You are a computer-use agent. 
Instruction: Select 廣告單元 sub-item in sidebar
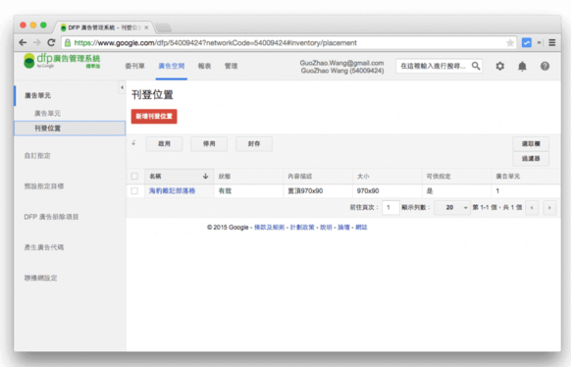[x=47, y=113]
